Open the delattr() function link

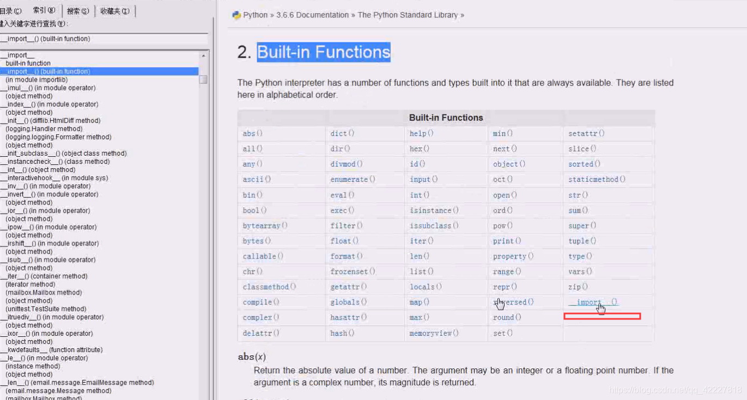(261, 333)
